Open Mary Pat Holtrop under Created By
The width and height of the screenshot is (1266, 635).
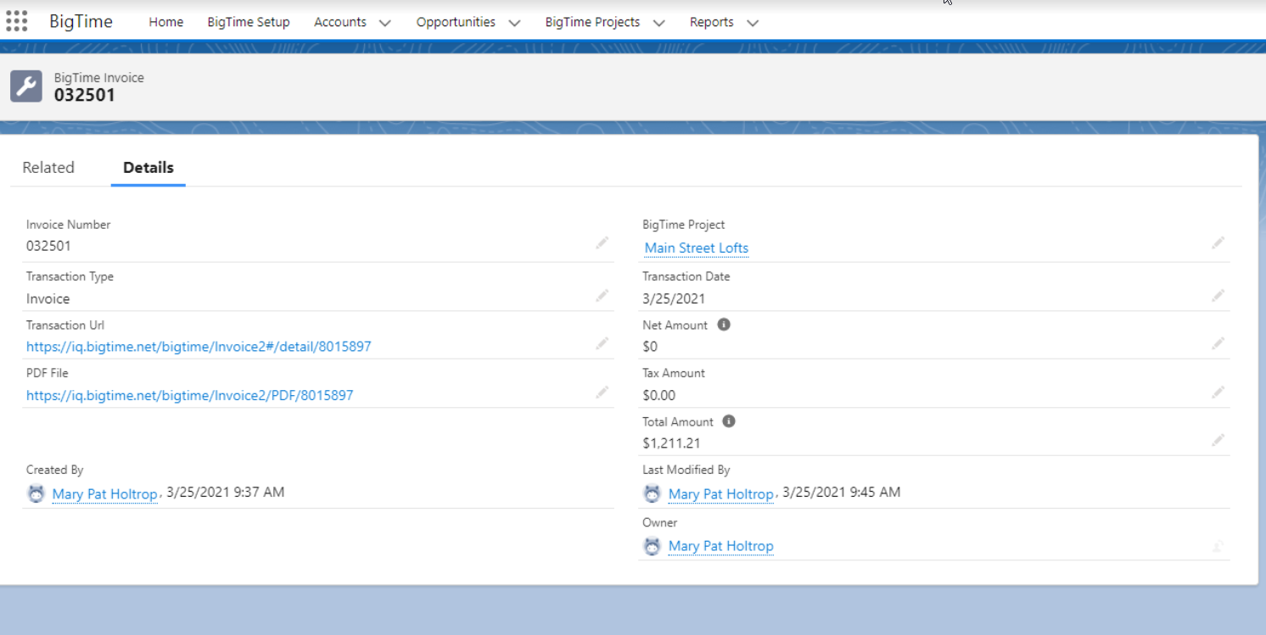pos(105,494)
